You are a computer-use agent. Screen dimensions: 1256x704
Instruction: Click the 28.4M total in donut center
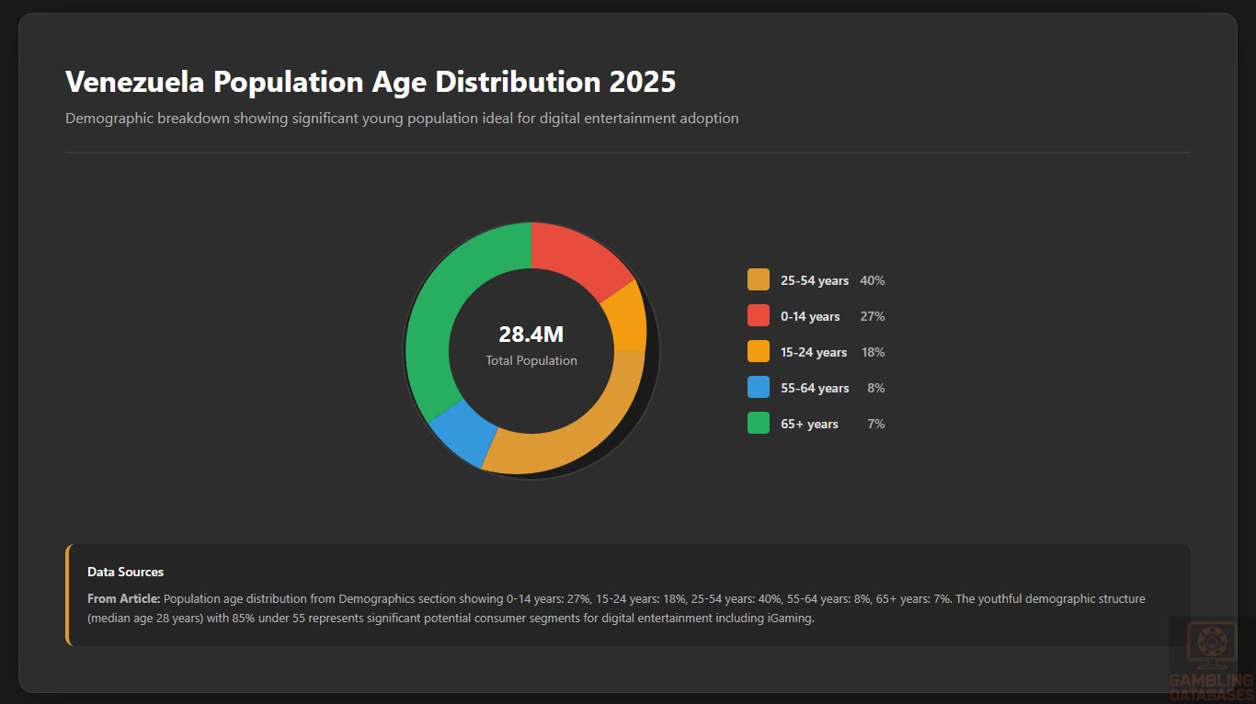coord(531,335)
